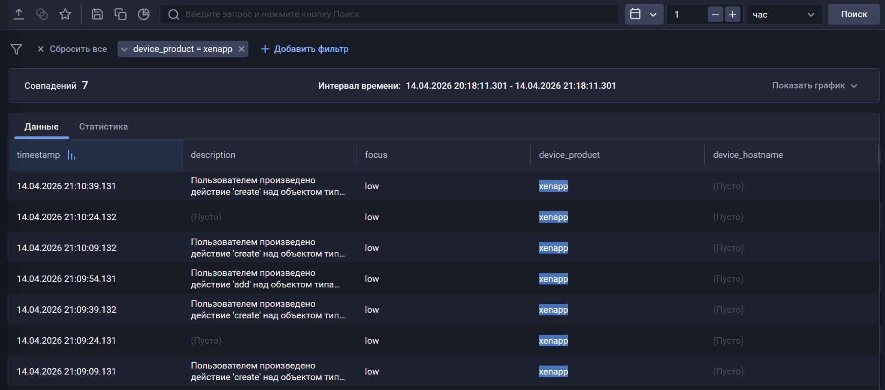
Task: Increase interval with plus button
Action: pyautogui.click(x=733, y=14)
